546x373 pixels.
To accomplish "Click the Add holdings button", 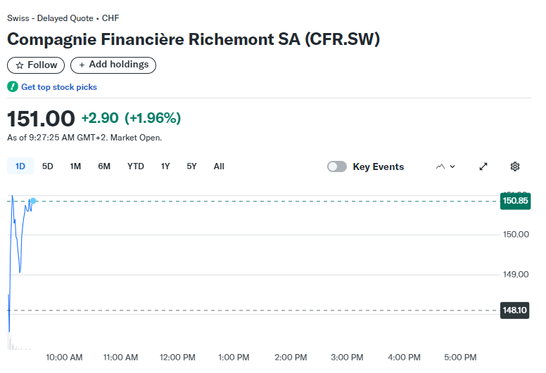I will pyautogui.click(x=113, y=65).
